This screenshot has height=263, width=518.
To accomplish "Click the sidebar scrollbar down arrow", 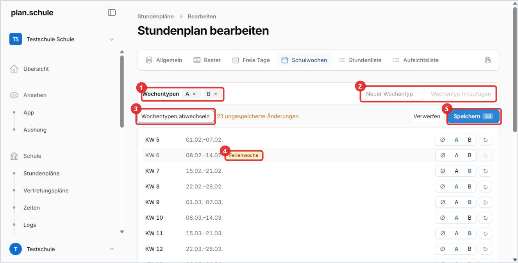I will click(x=122, y=232).
